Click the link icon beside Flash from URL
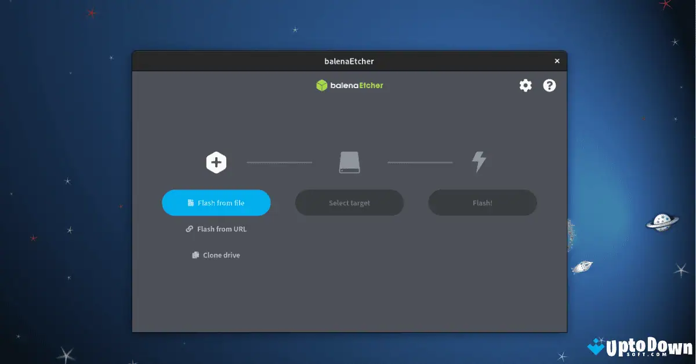The width and height of the screenshot is (696, 364). tap(189, 229)
